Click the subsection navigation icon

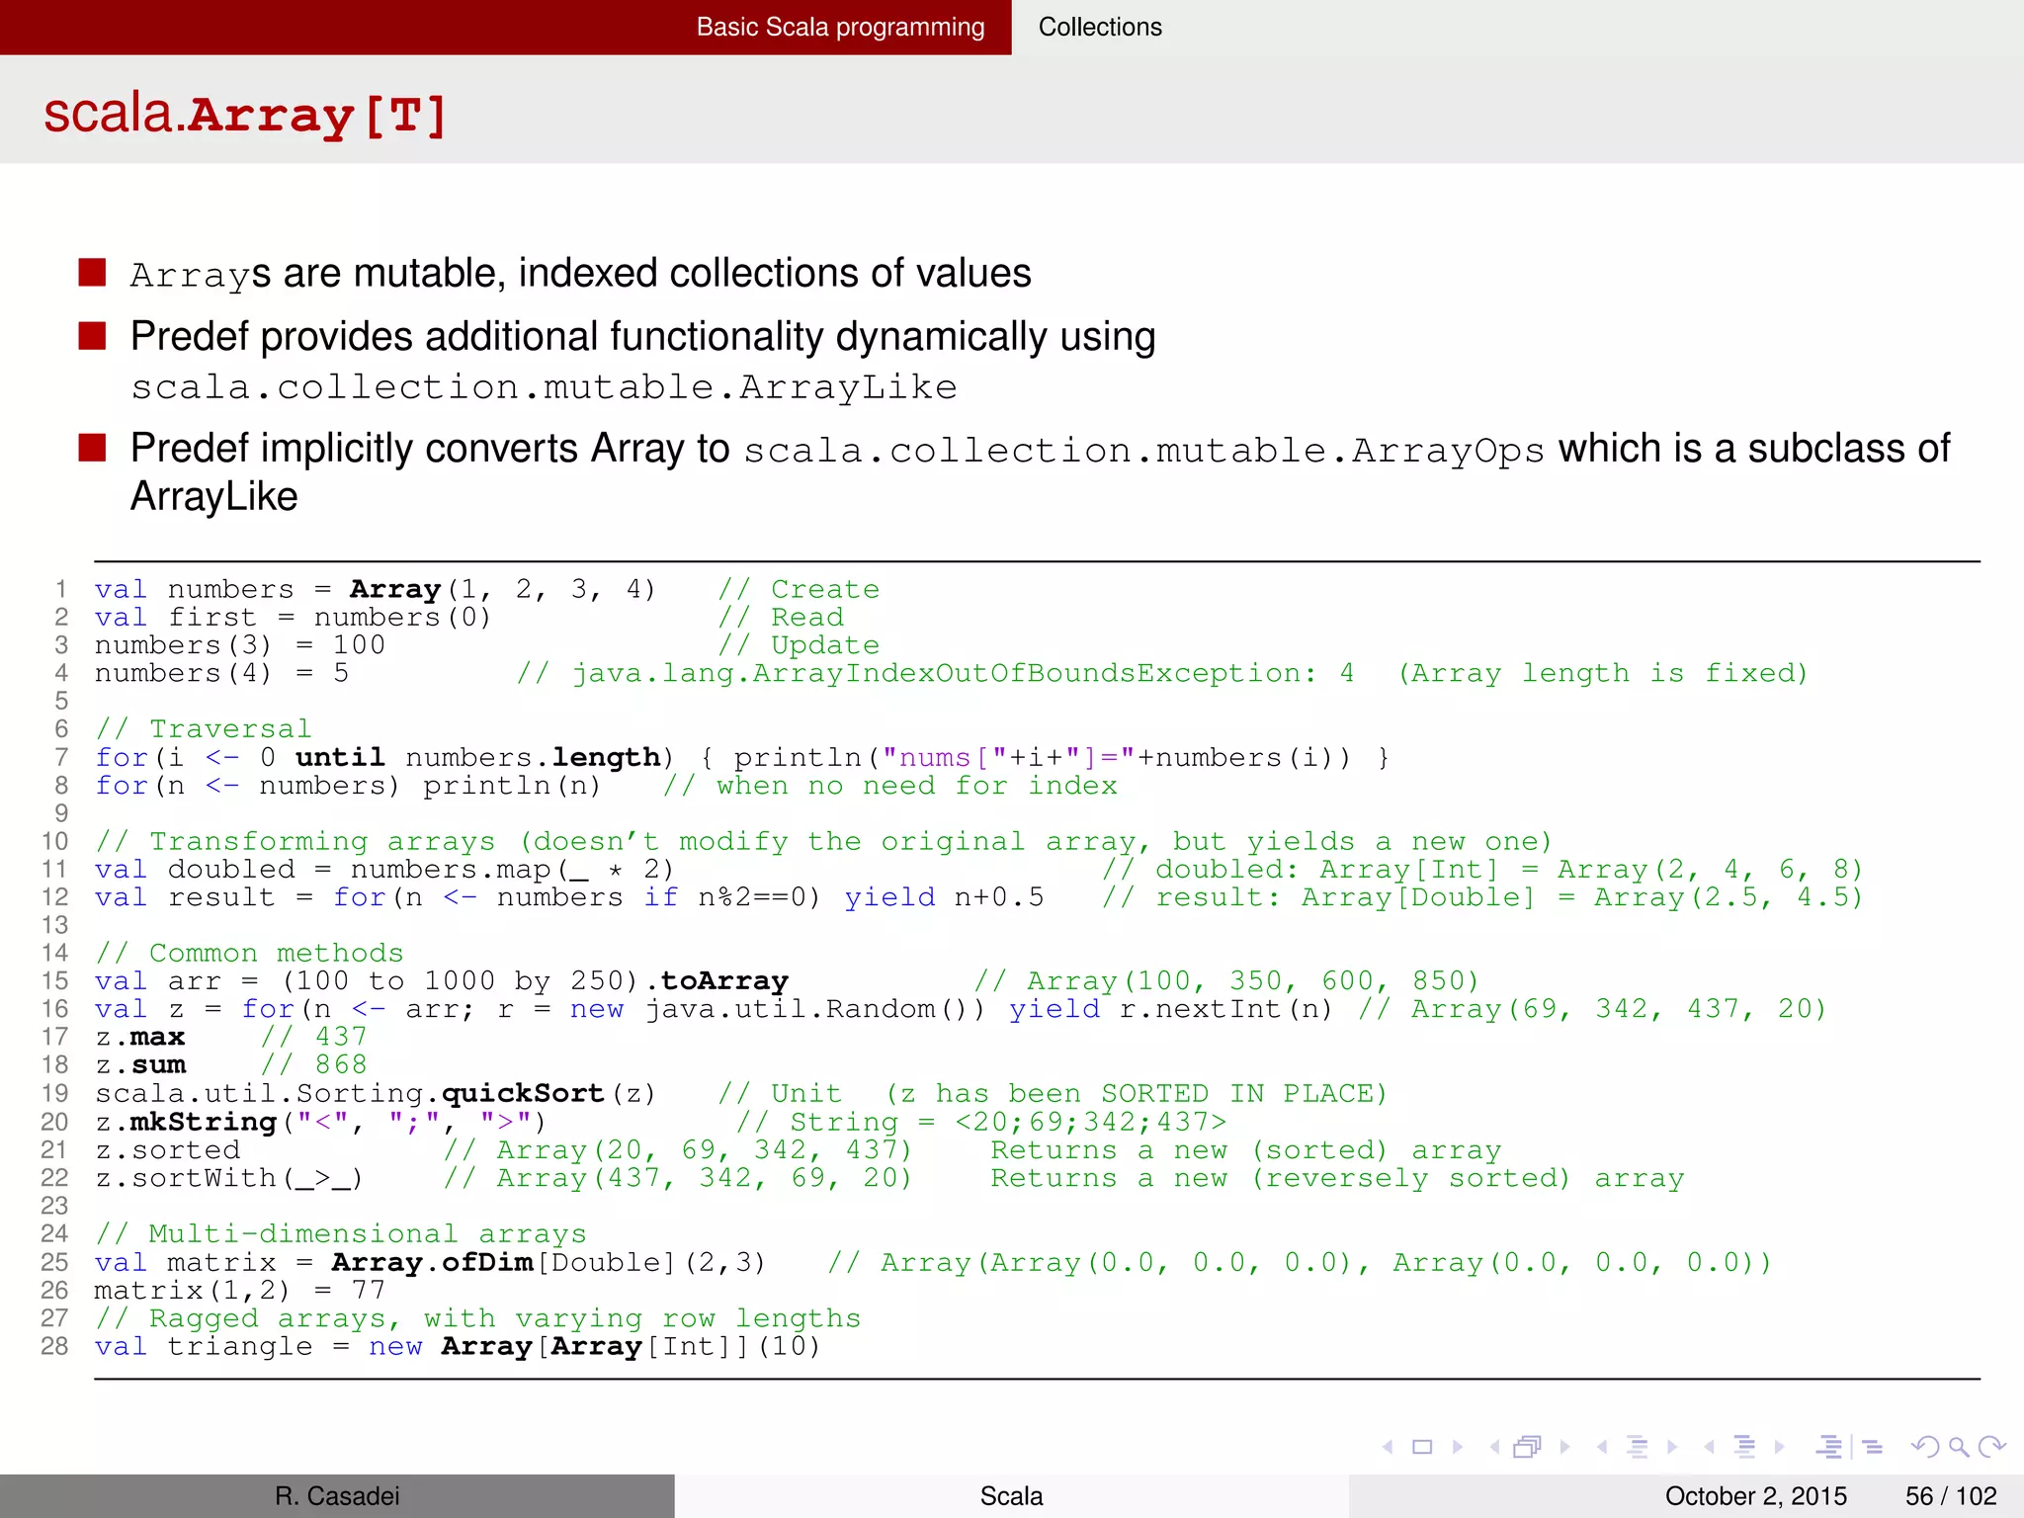click(1638, 1447)
